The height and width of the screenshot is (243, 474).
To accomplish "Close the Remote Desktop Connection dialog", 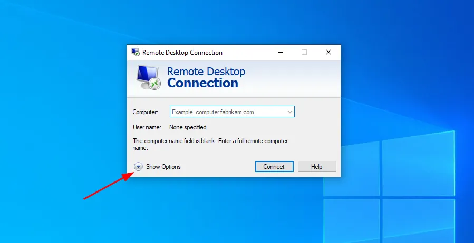I will [x=328, y=53].
